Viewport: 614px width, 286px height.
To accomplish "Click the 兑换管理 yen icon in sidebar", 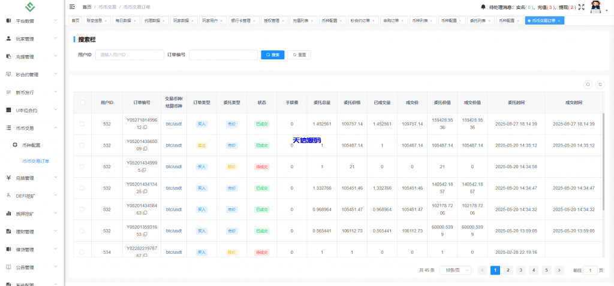I will (8, 178).
